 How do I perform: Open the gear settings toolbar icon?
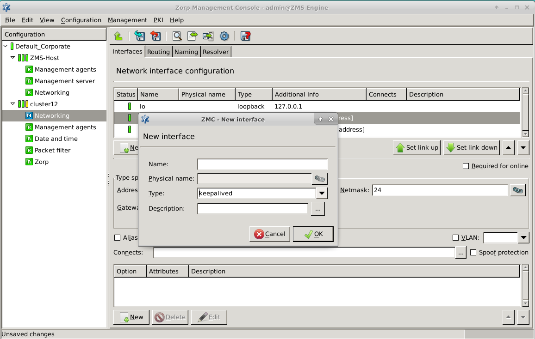pos(224,36)
